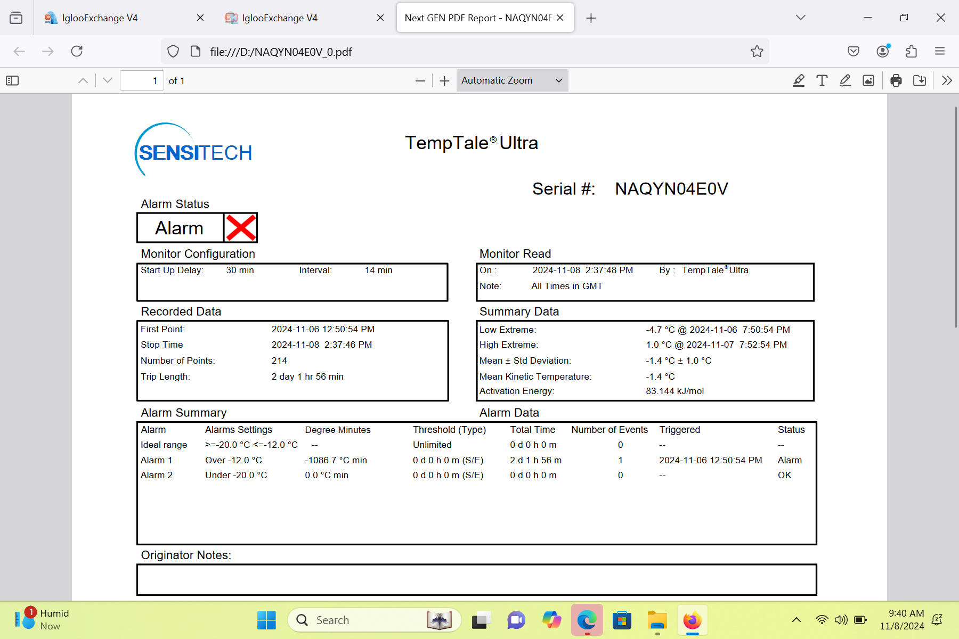Viewport: 959px width, 639px height.
Task: Bookmark this page with star
Action: point(757,51)
